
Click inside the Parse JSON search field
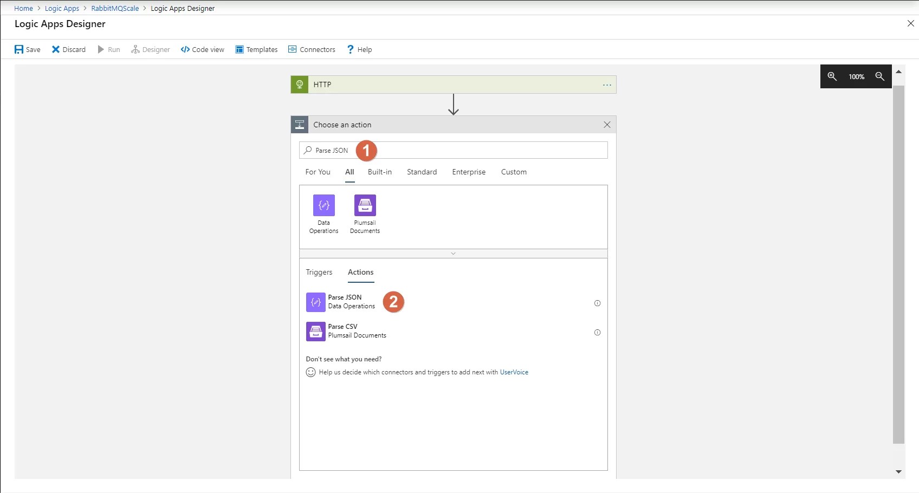click(454, 150)
